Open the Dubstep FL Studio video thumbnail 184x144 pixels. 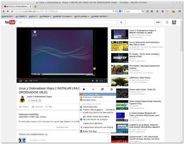click(x=120, y=58)
